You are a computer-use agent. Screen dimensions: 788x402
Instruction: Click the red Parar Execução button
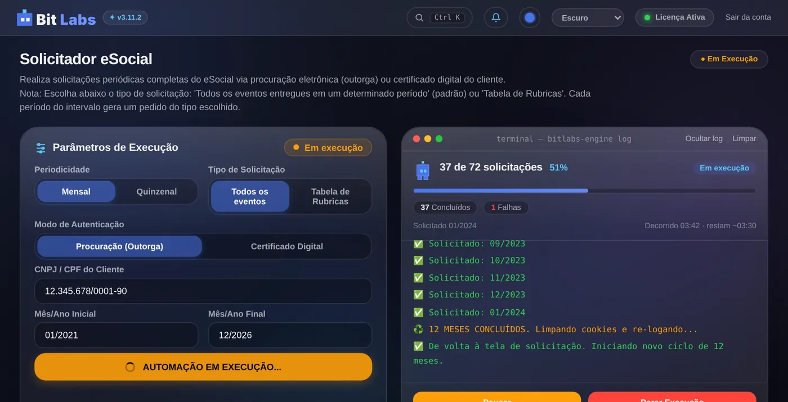tap(672, 397)
